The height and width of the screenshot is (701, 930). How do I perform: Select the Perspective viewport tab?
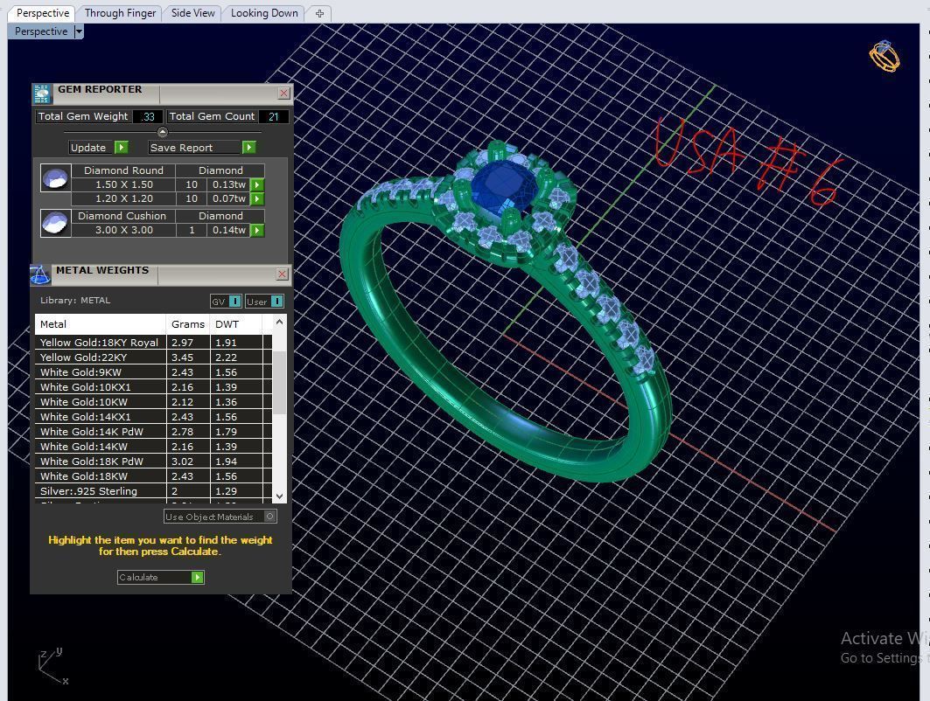[x=42, y=13]
